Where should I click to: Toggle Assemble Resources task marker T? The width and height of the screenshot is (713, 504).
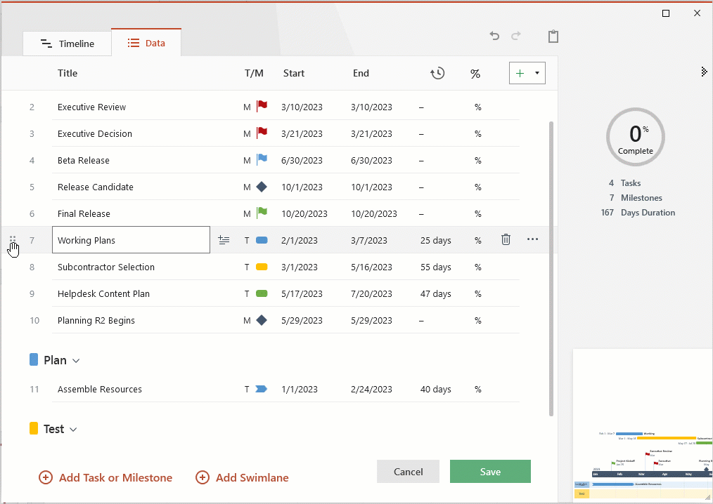pos(246,389)
